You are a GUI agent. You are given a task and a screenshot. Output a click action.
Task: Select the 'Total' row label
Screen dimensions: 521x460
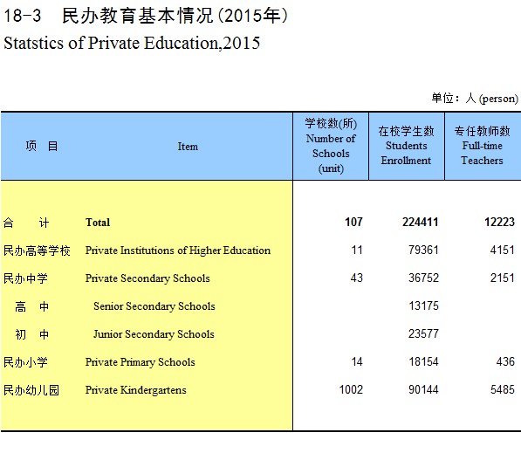point(98,222)
